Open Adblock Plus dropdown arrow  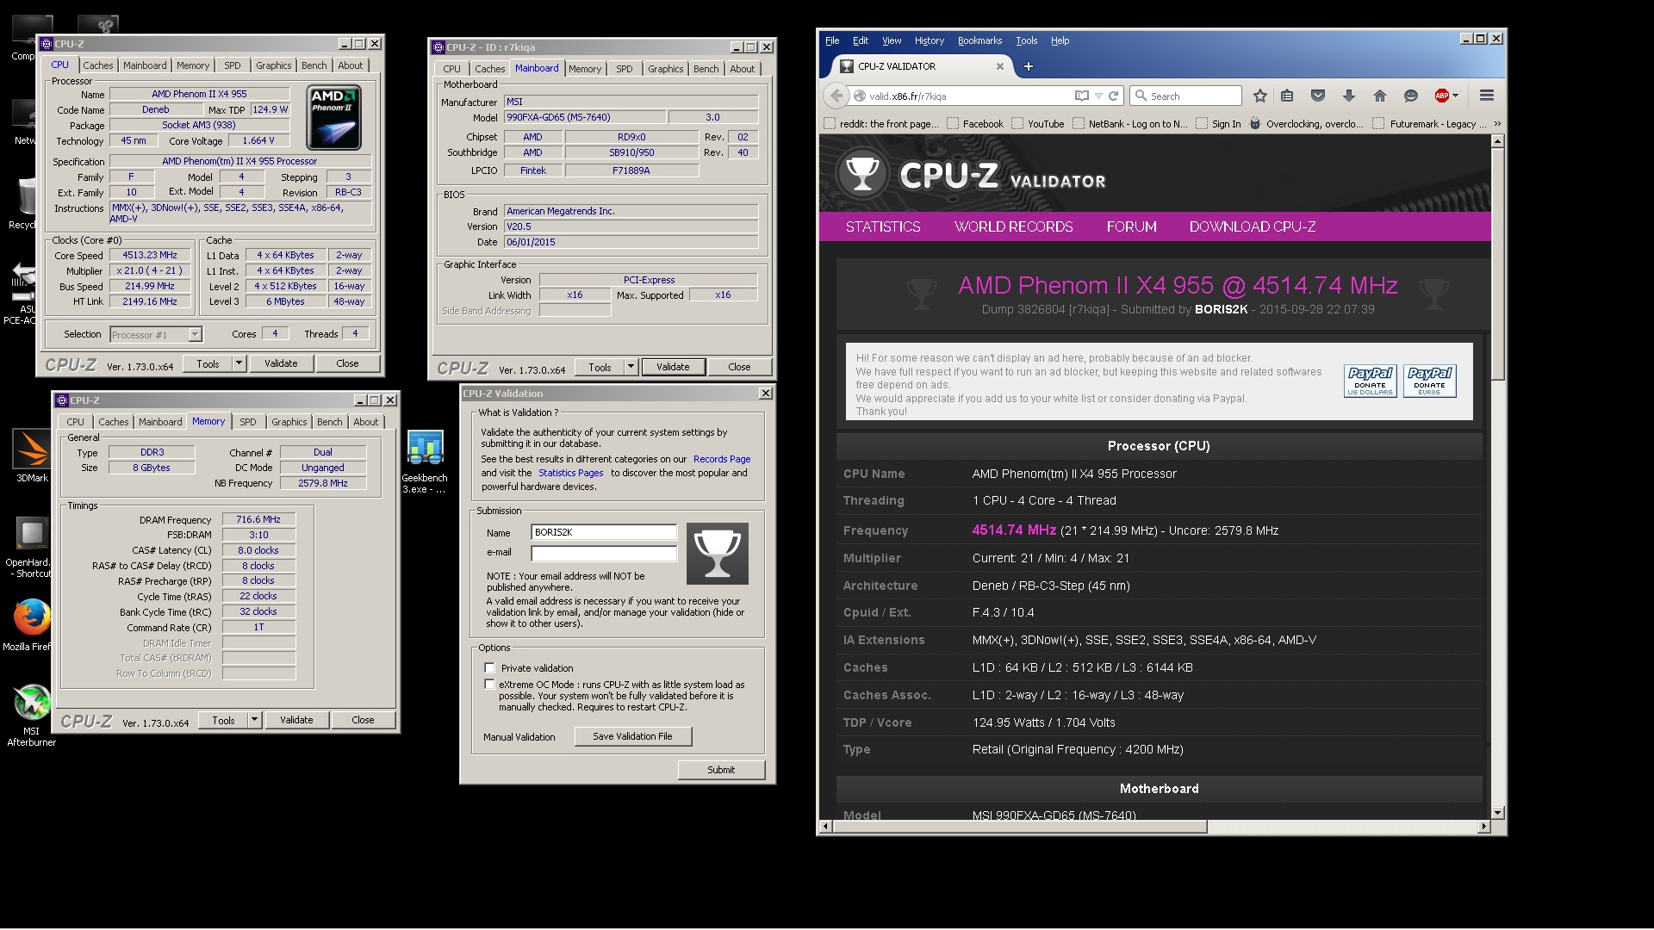click(1456, 96)
